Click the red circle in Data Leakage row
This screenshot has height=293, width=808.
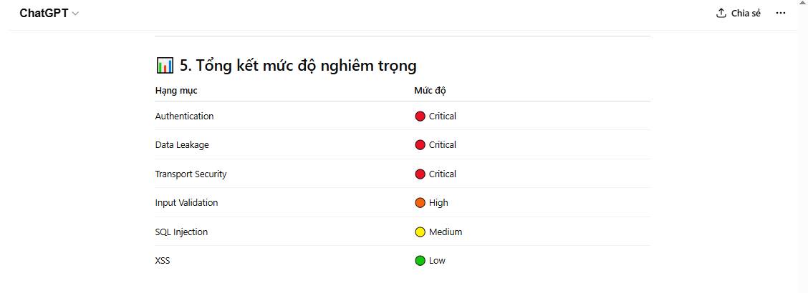click(x=420, y=145)
